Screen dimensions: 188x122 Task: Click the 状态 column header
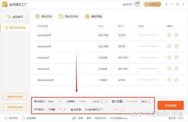click(x=141, y=26)
